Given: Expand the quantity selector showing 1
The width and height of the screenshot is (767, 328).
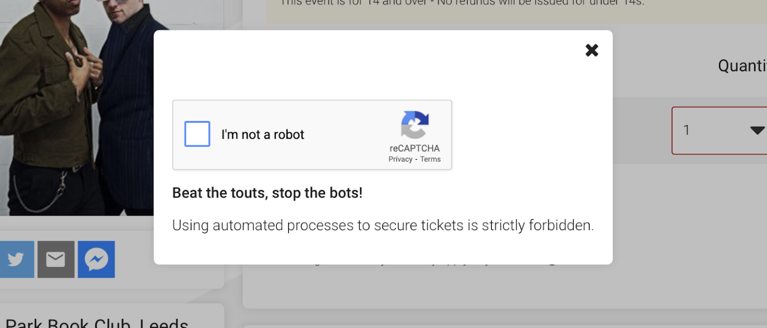Looking at the screenshot, I should 722,130.
